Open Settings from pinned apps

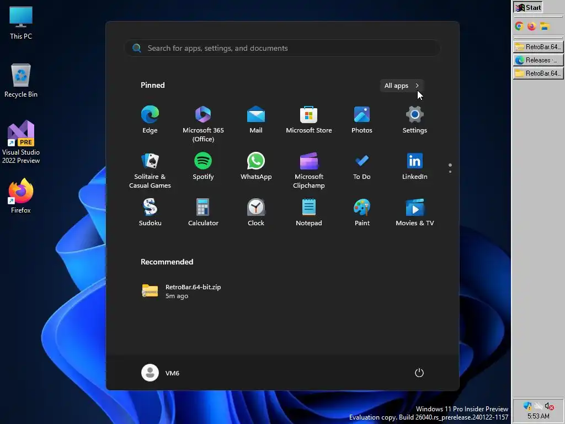pyautogui.click(x=415, y=120)
